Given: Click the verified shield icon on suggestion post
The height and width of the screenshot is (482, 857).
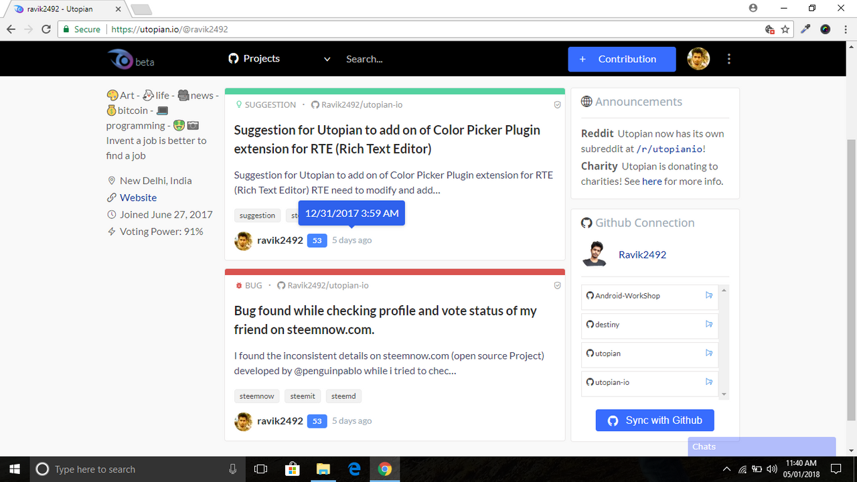Looking at the screenshot, I should point(557,104).
